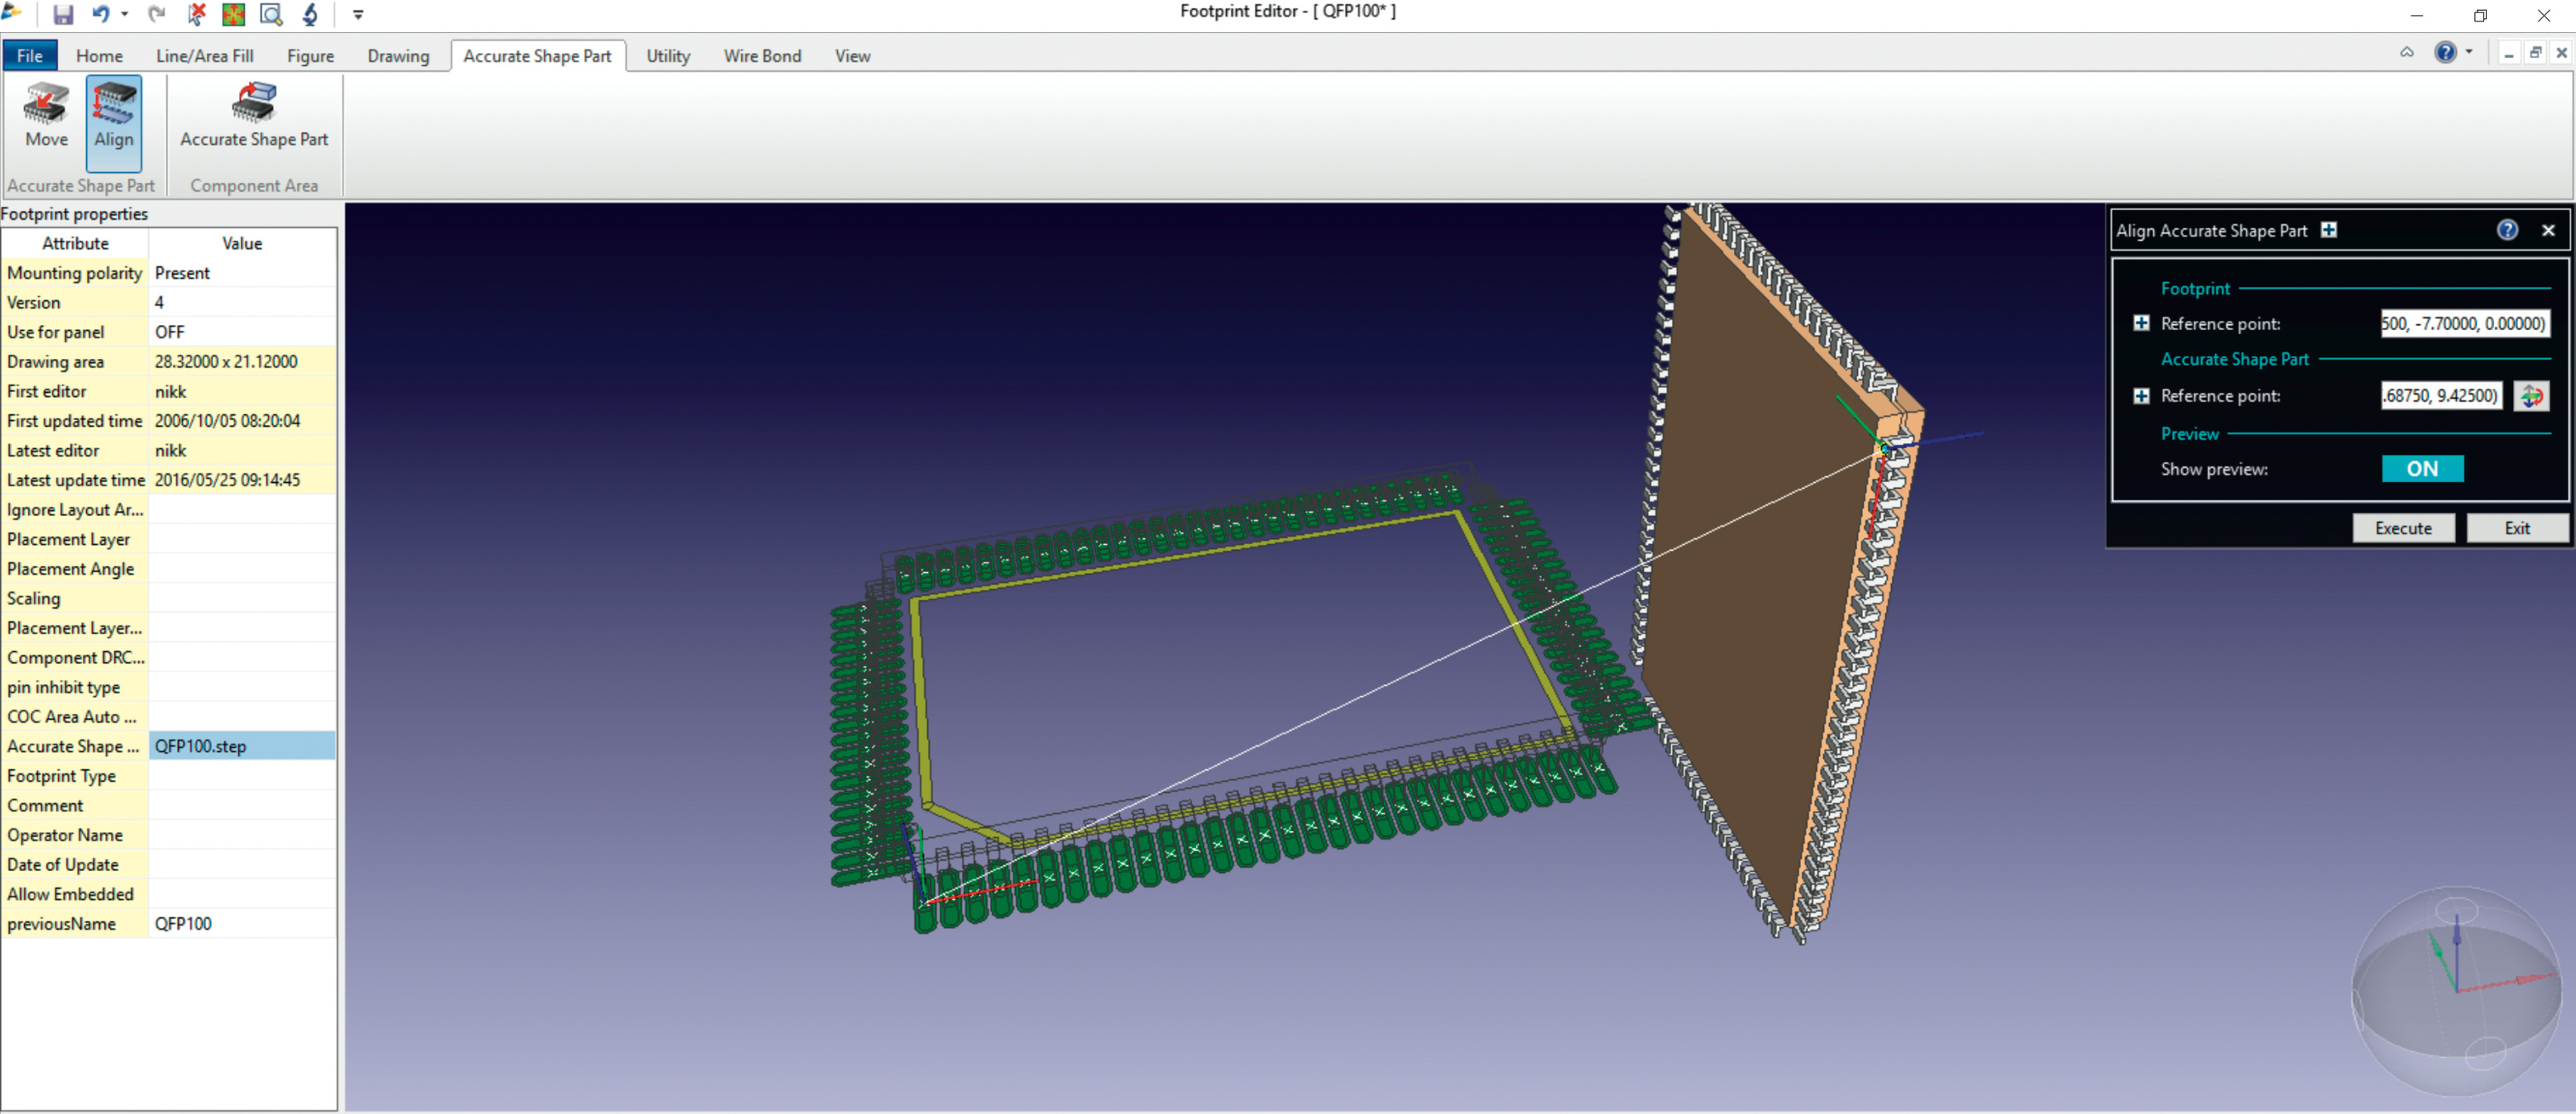Toggle Show preview ON switch

point(2421,469)
